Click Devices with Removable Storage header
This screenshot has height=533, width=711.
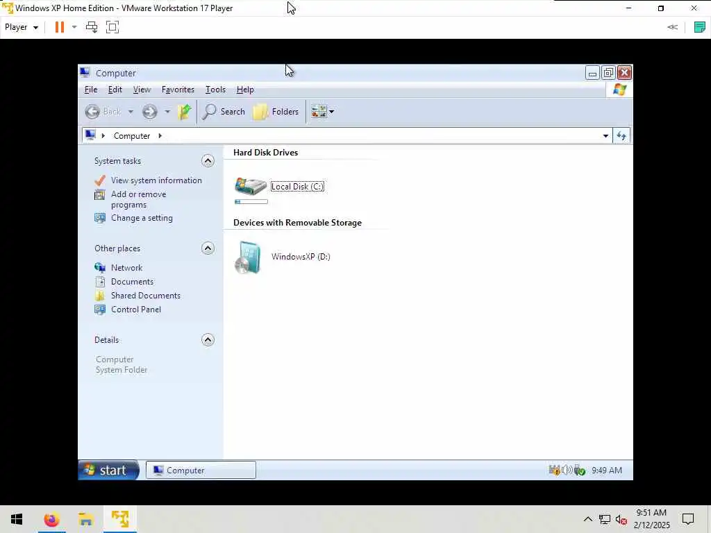[297, 223]
